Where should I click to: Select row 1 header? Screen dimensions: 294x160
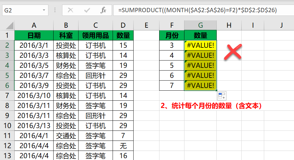pos(7,35)
